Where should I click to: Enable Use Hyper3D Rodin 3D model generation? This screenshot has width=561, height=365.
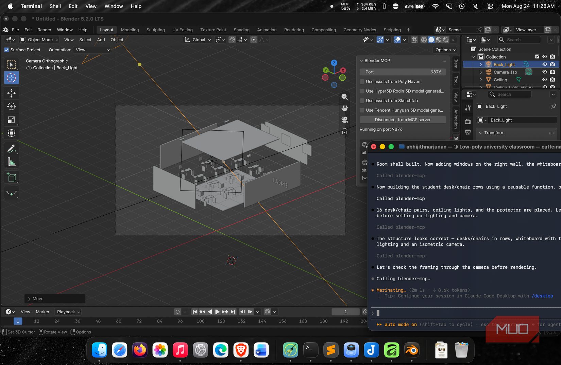point(362,91)
